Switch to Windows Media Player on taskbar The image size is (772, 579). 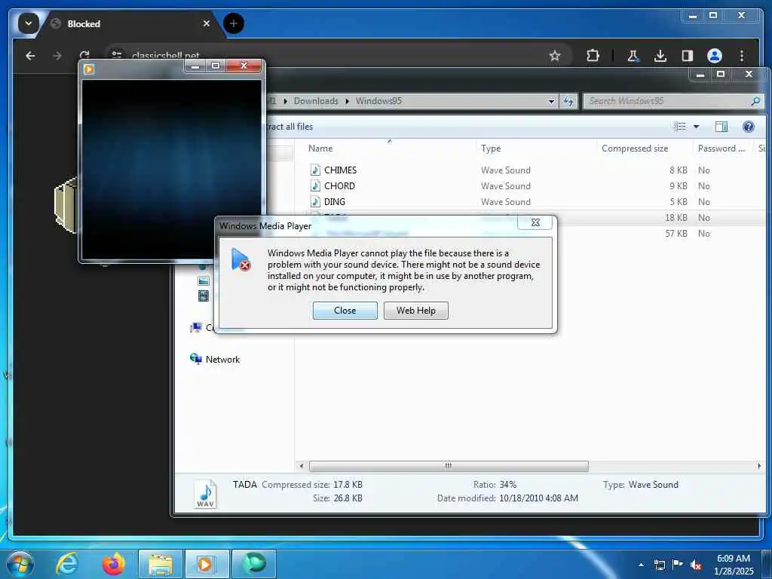(x=207, y=564)
